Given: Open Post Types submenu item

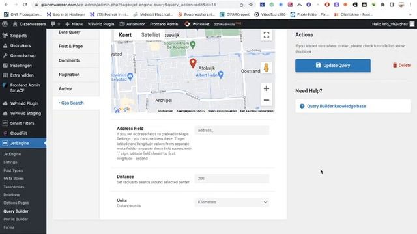Looking at the screenshot, I should pyautogui.click(x=13, y=170).
